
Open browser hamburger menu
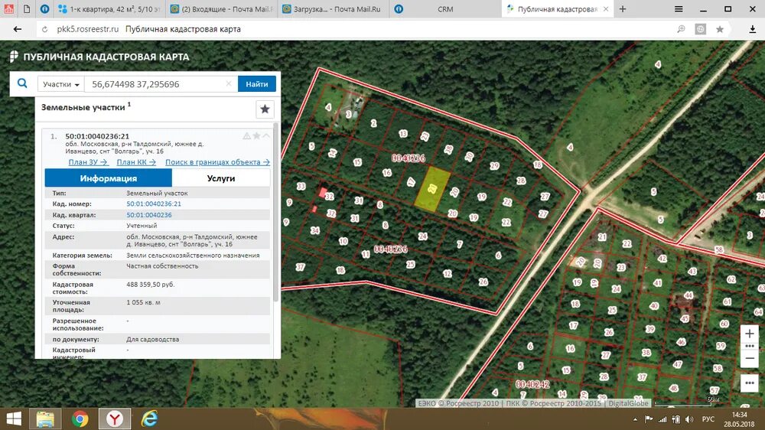678,9
